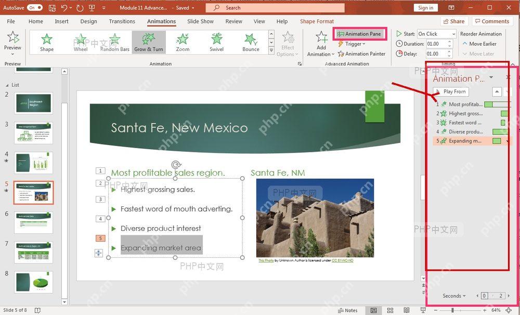520x315 pixels.
Task: Select the Grow & Turn animation
Action: click(149, 43)
